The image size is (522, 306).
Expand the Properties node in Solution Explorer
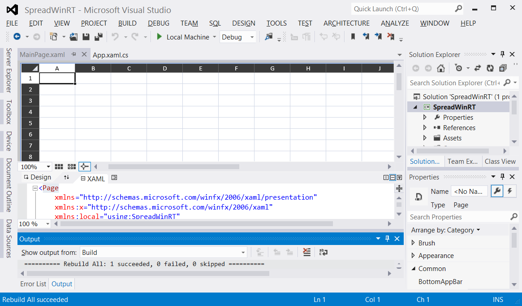tap(424, 118)
